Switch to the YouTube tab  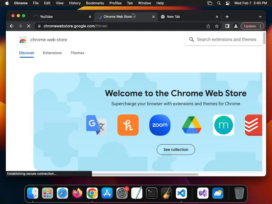pyautogui.click(x=62, y=17)
